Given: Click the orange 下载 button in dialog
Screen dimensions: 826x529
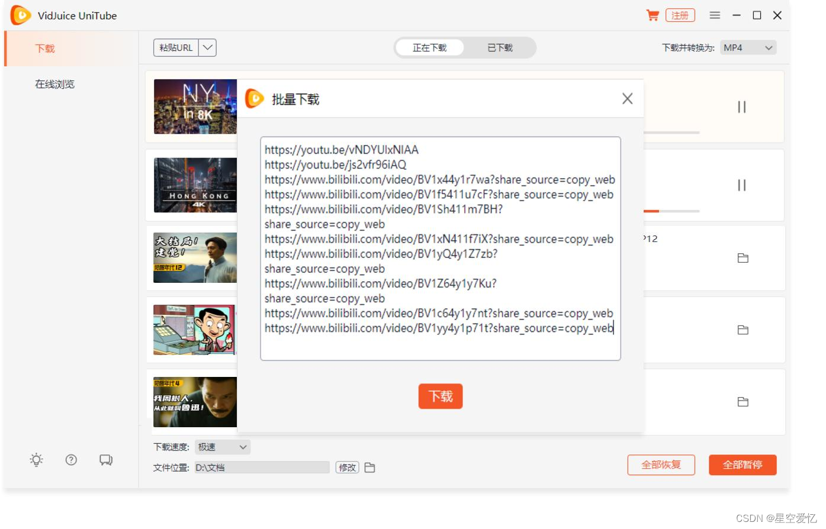Looking at the screenshot, I should pos(441,396).
